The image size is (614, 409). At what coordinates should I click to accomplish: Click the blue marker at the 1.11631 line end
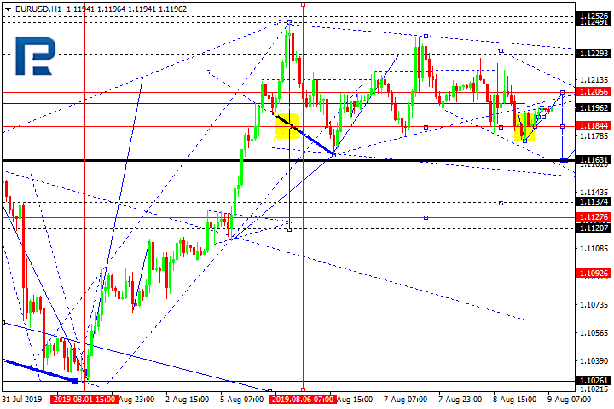pyautogui.click(x=564, y=160)
